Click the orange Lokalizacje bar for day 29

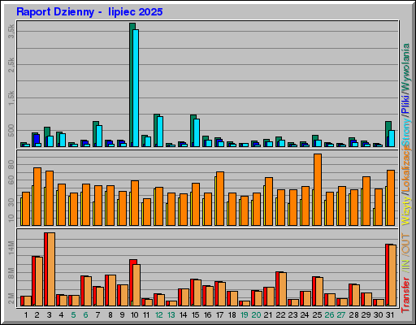[x=366, y=201]
